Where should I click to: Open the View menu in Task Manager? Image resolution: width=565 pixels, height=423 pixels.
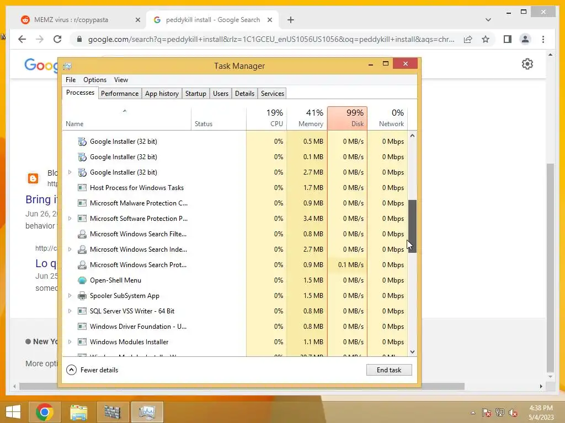[121, 80]
